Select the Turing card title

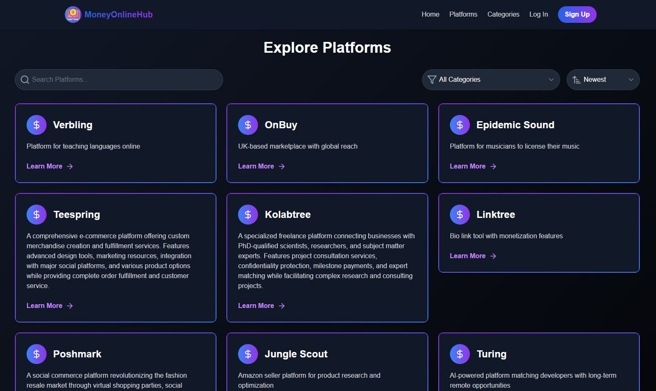[x=491, y=354]
